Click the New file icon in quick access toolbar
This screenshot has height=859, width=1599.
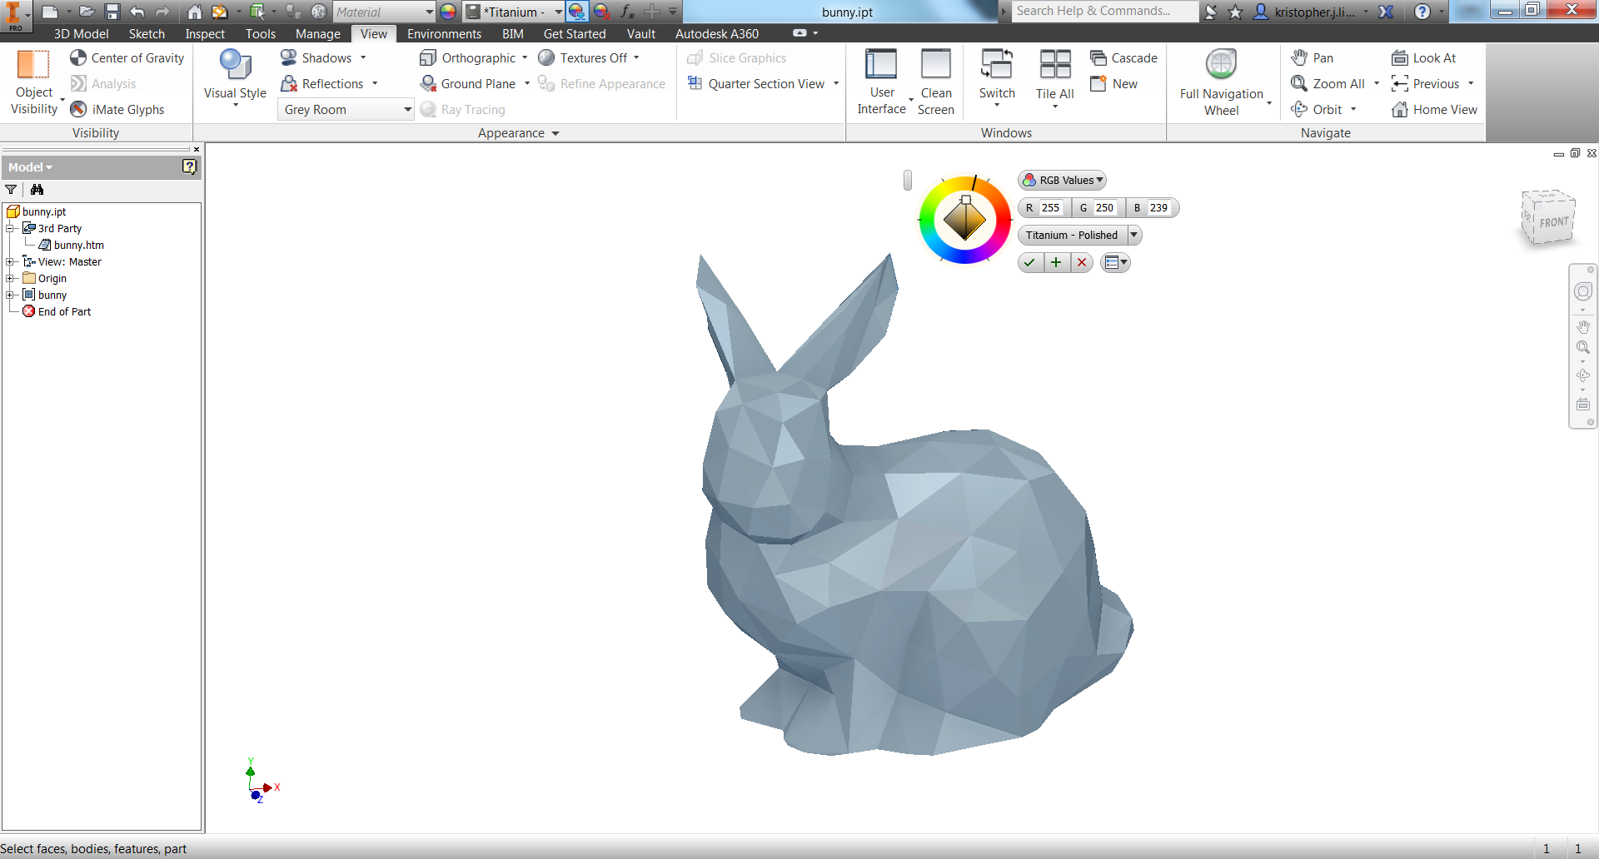pos(50,12)
